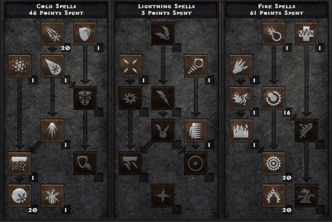The width and height of the screenshot is (332, 222).
Task: Click the Fire Wall skill icon
Action: (x=241, y=131)
